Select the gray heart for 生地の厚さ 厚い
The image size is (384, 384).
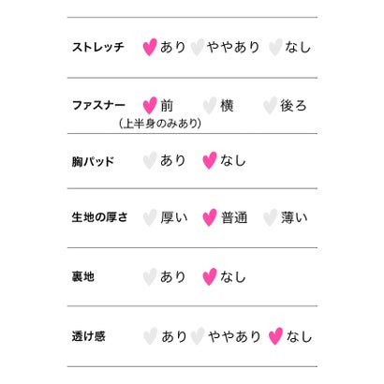coord(150,217)
